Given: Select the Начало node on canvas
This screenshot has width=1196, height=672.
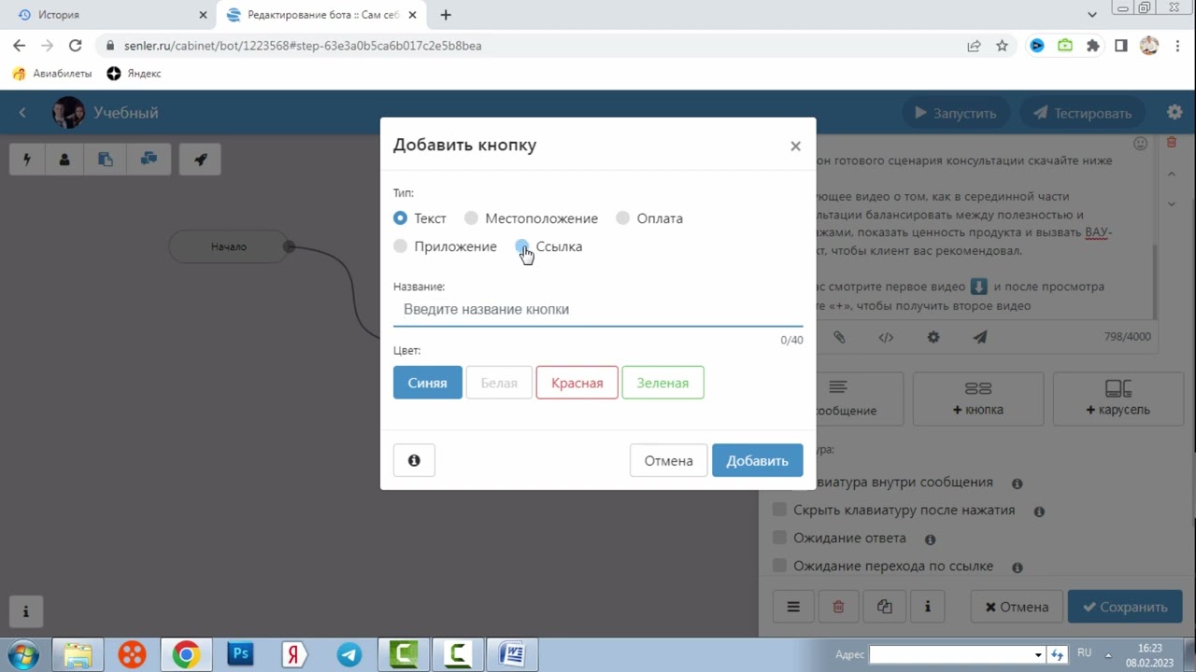Looking at the screenshot, I should tap(229, 246).
